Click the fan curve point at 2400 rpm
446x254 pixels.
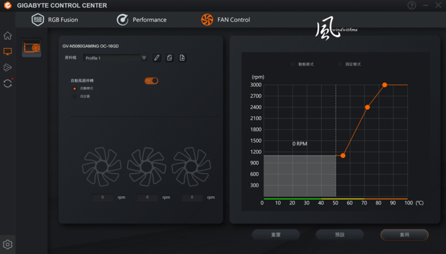368,107
